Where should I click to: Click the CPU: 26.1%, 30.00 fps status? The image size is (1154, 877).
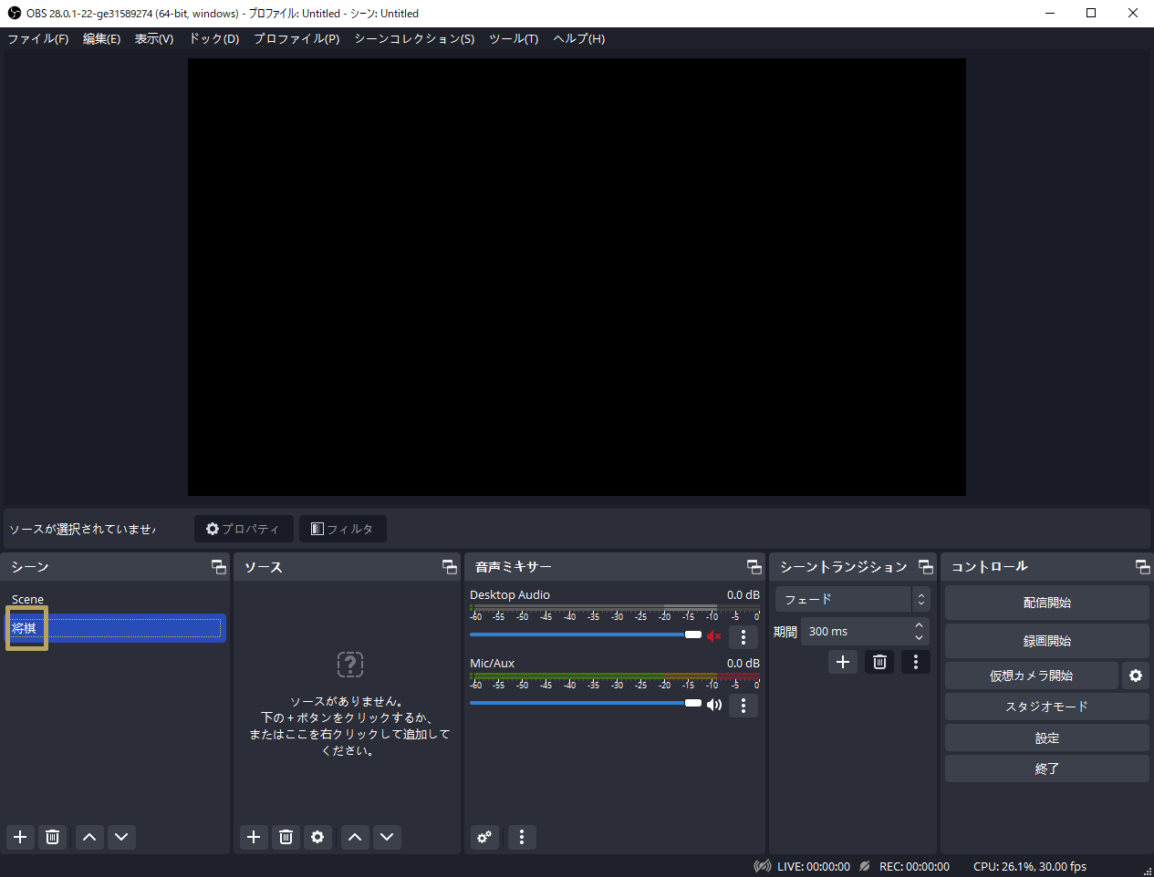1030,867
